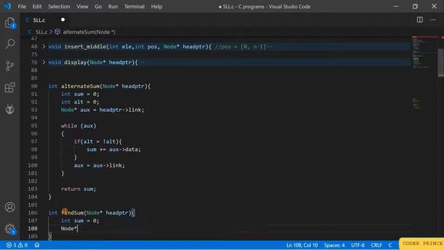Image resolution: width=444 pixels, height=250 pixels.
Task: Expand folded ellipsis after display(Node* headptr){
Action: (x=142, y=62)
